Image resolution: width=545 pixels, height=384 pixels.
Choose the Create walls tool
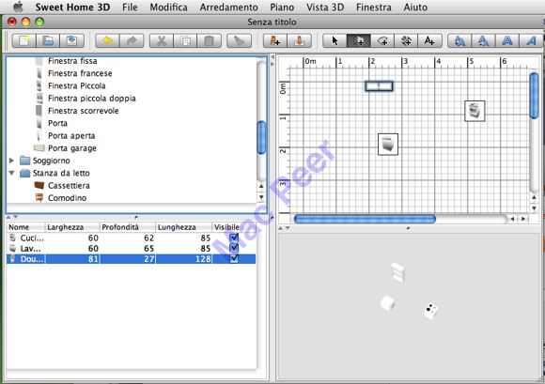click(x=358, y=41)
